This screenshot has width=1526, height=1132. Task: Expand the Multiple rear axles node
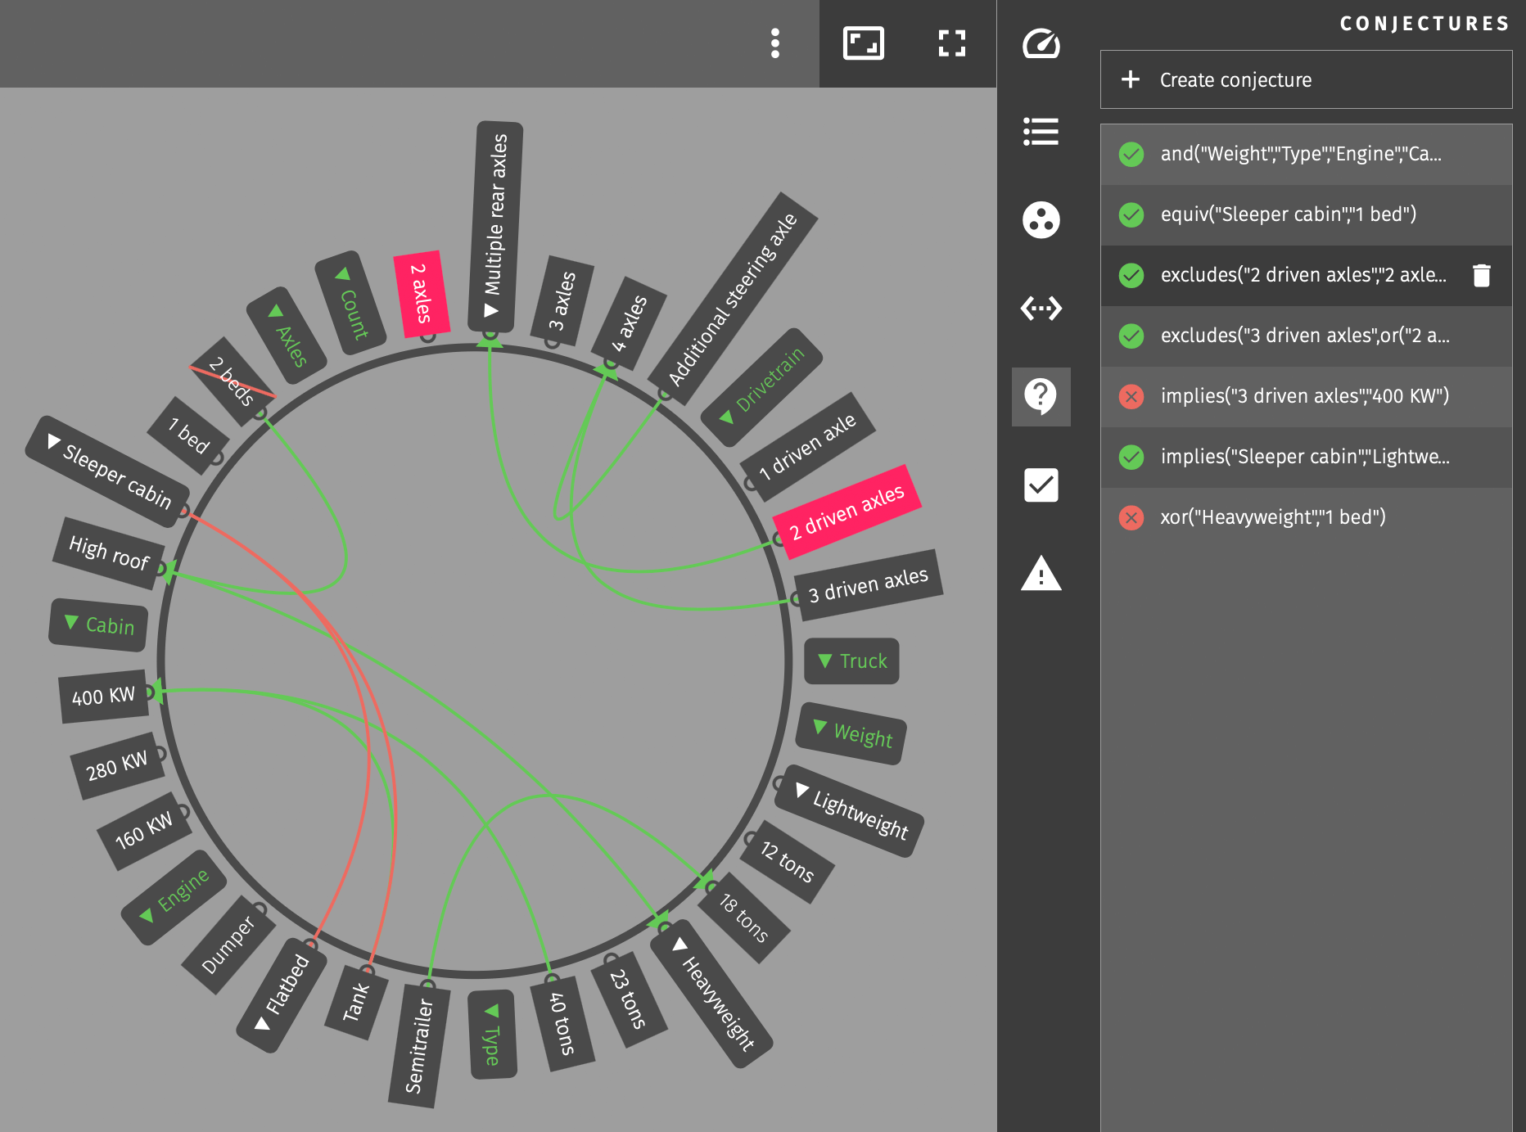tap(495, 226)
